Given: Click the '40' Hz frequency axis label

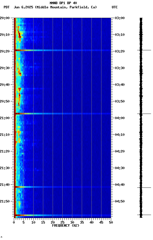Looking at the screenshot, I should [91, 222].
